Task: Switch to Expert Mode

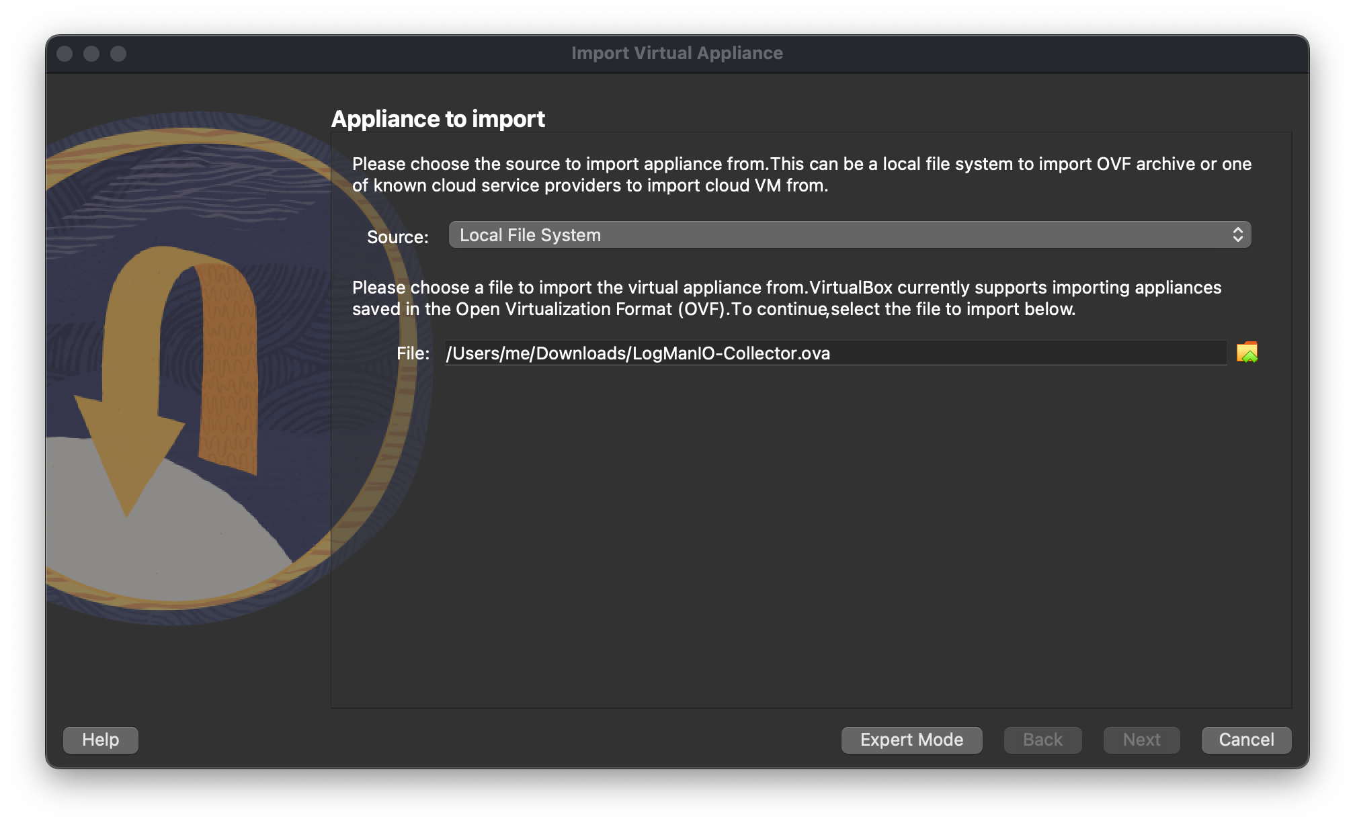Action: (911, 740)
